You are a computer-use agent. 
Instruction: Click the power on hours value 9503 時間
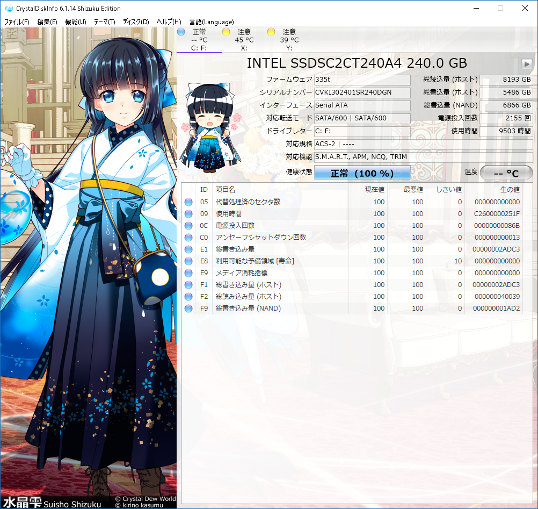coord(506,131)
